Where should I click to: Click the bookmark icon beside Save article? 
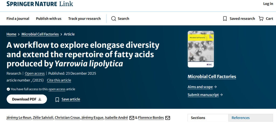[x=57, y=99]
